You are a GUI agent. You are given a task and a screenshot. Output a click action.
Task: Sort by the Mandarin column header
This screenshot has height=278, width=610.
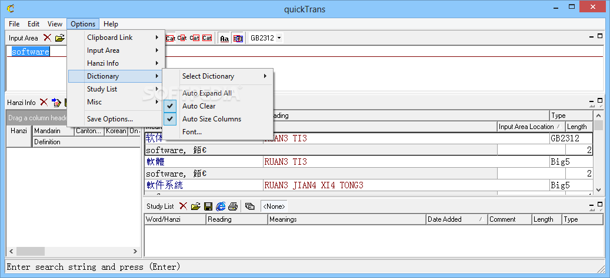[54, 131]
